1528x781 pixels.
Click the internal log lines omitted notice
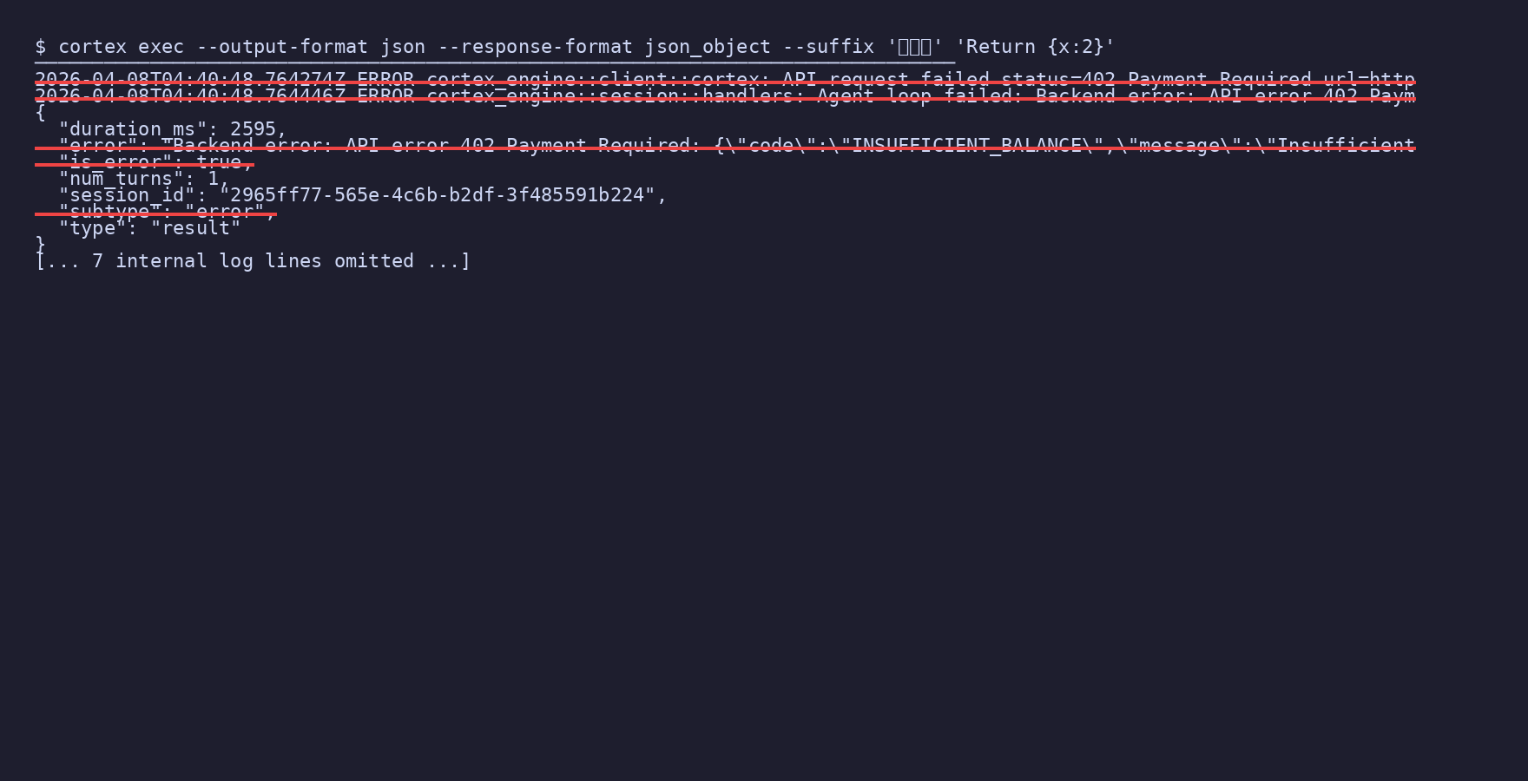253,261
